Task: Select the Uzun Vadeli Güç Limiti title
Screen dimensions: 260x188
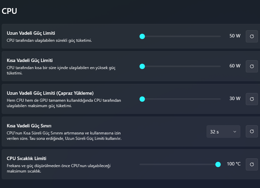Action: 31,33
